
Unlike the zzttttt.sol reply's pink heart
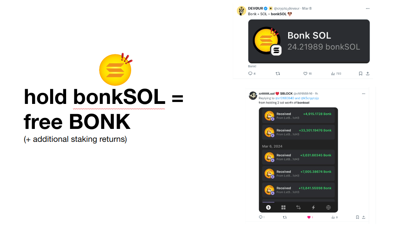309,217
